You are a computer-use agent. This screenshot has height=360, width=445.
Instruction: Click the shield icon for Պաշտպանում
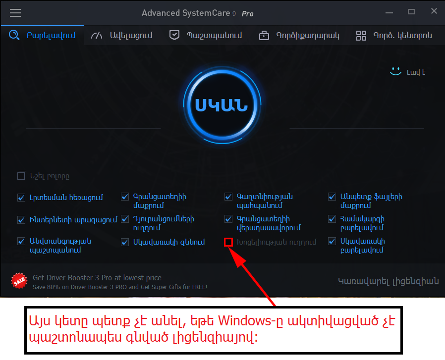(174, 35)
